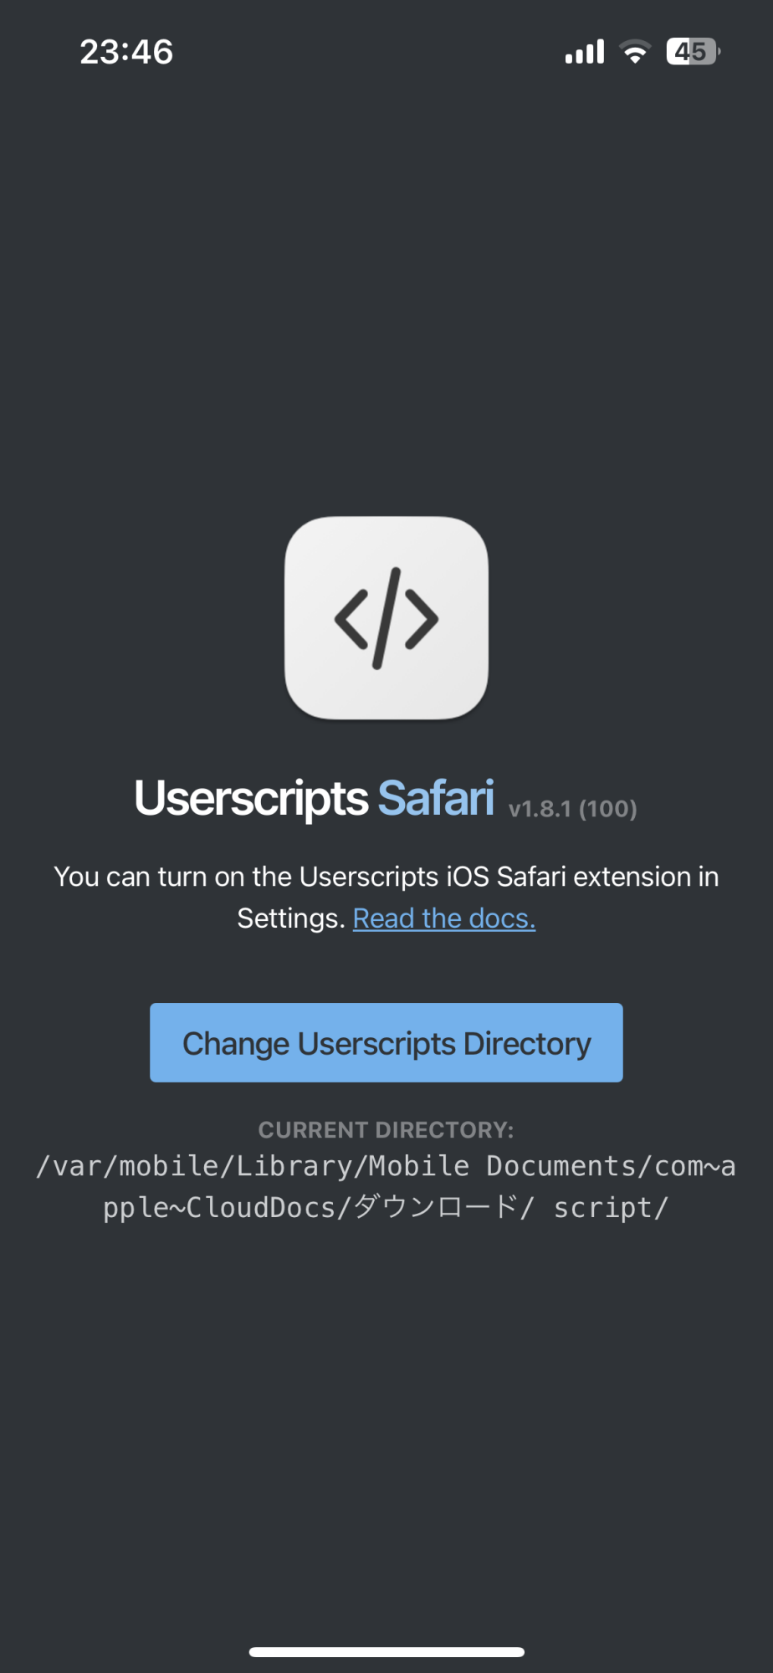Open the "Read the docs." link

tap(443, 918)
